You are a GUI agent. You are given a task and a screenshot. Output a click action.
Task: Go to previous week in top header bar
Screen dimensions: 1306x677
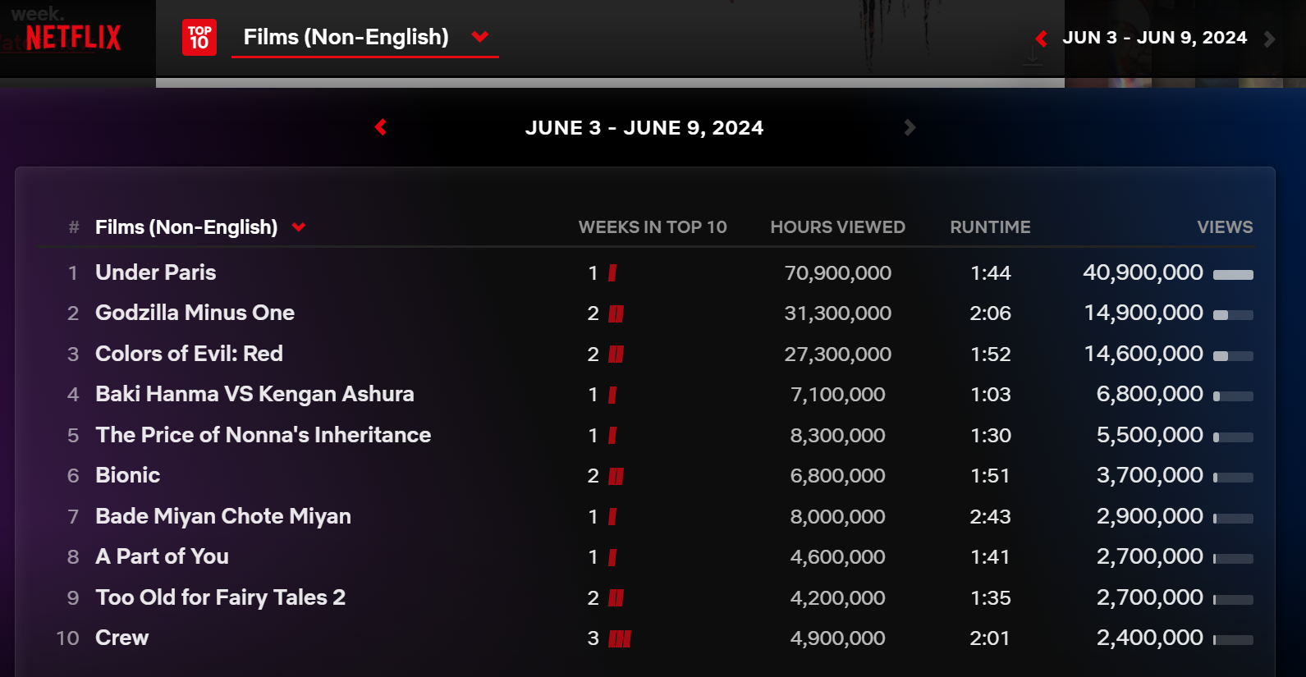(1041, 38)
